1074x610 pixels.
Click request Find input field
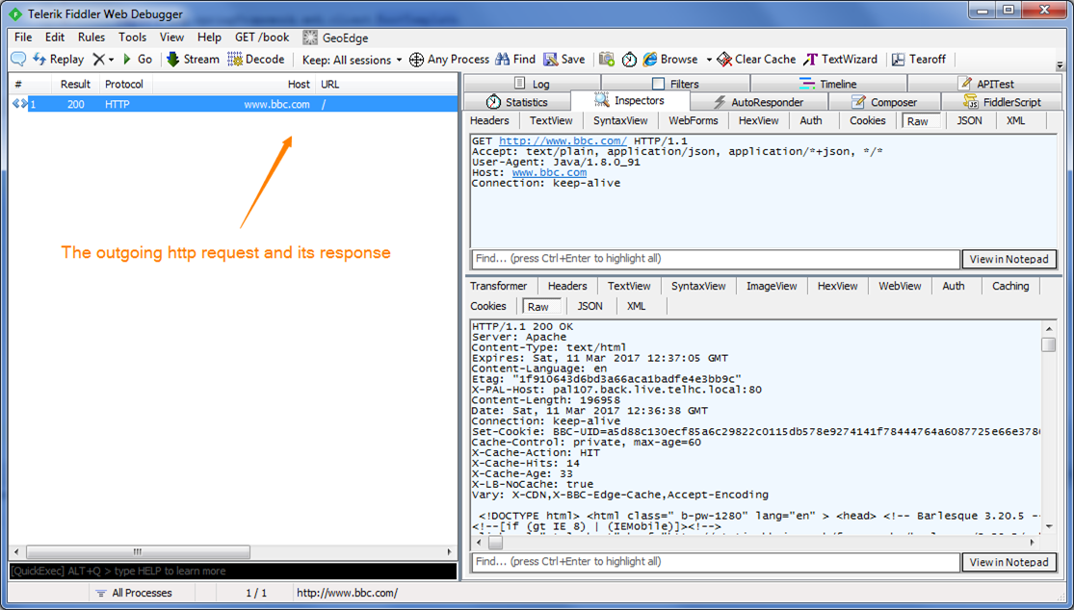coord(716,259)
